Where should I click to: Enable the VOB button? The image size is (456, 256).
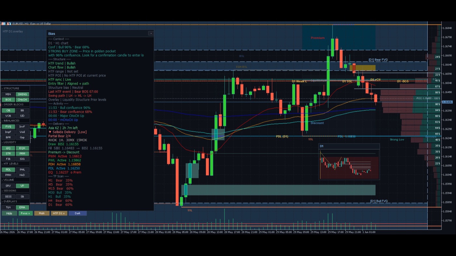[x=8, y=116]
